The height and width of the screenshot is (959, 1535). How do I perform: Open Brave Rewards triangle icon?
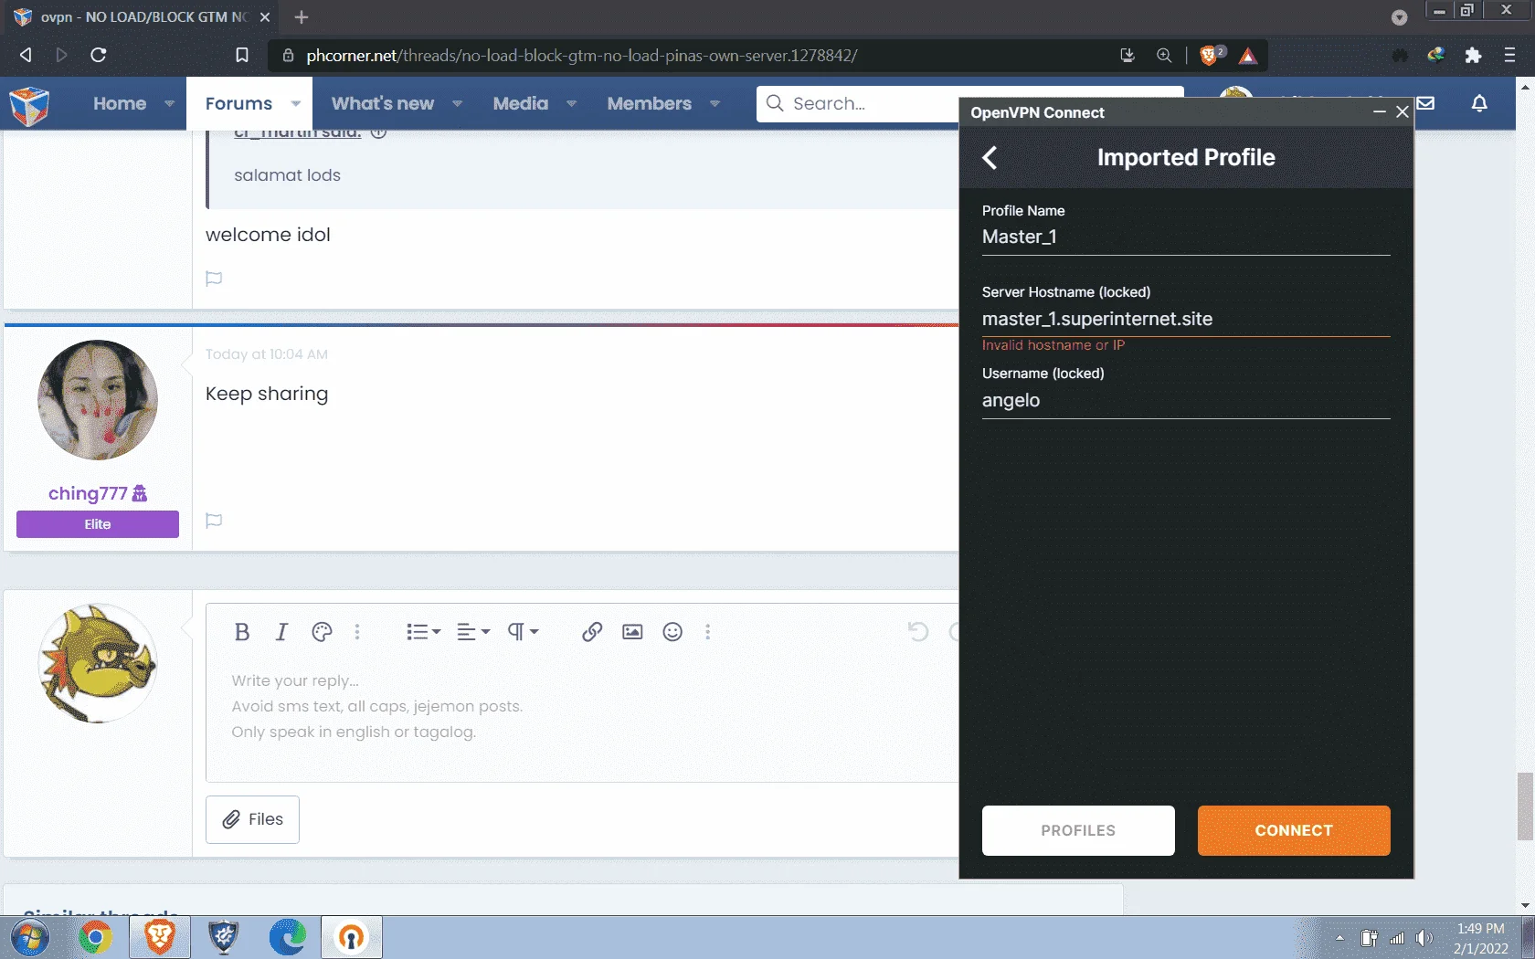(1248, 56)
